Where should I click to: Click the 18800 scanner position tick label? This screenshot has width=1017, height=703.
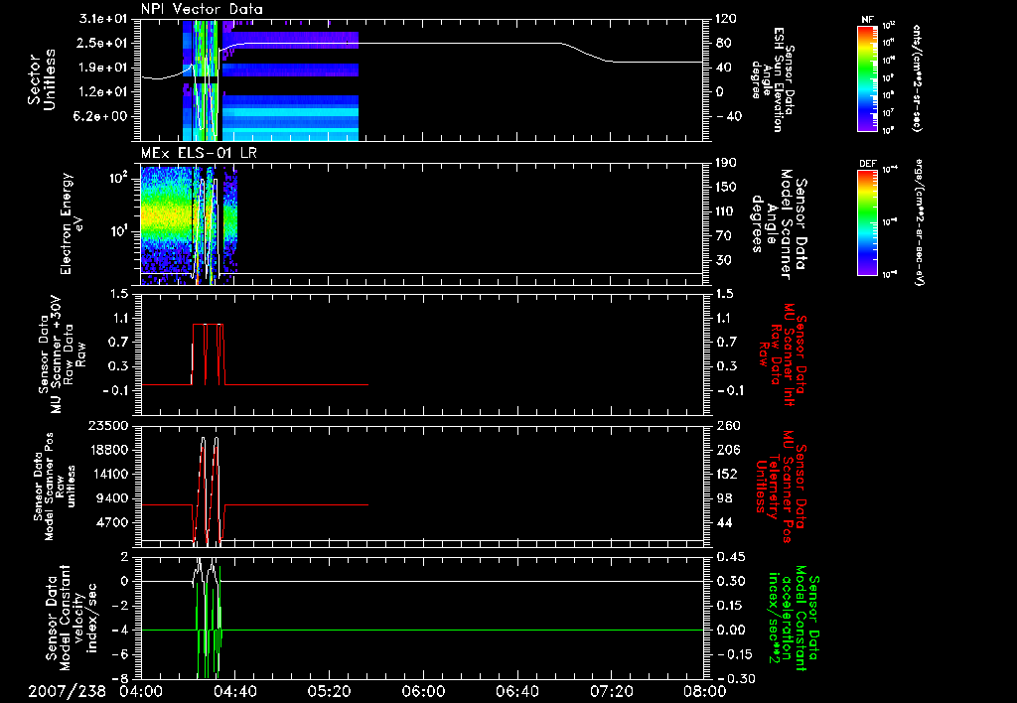coord(108,450)
